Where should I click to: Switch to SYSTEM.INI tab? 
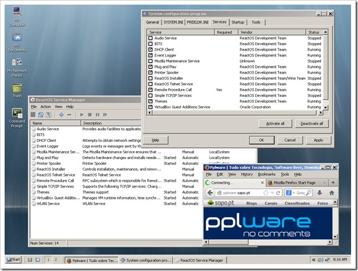tap(173, 22)
